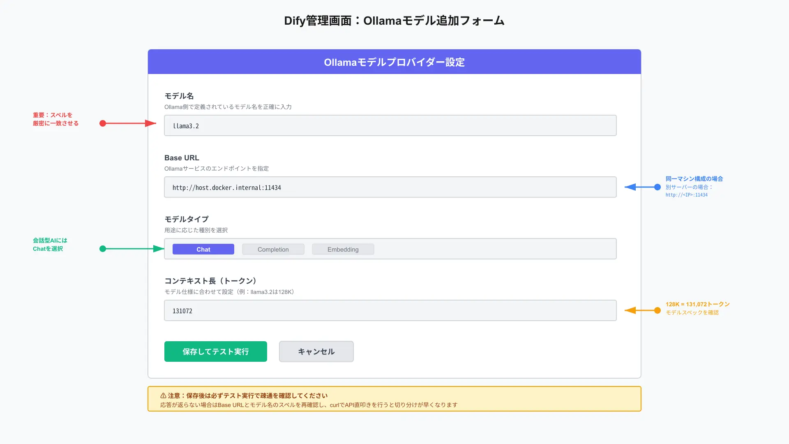789x444 pixels.
Task: Click the hint '用途に応じた種別を選択'
Action: 196,230
